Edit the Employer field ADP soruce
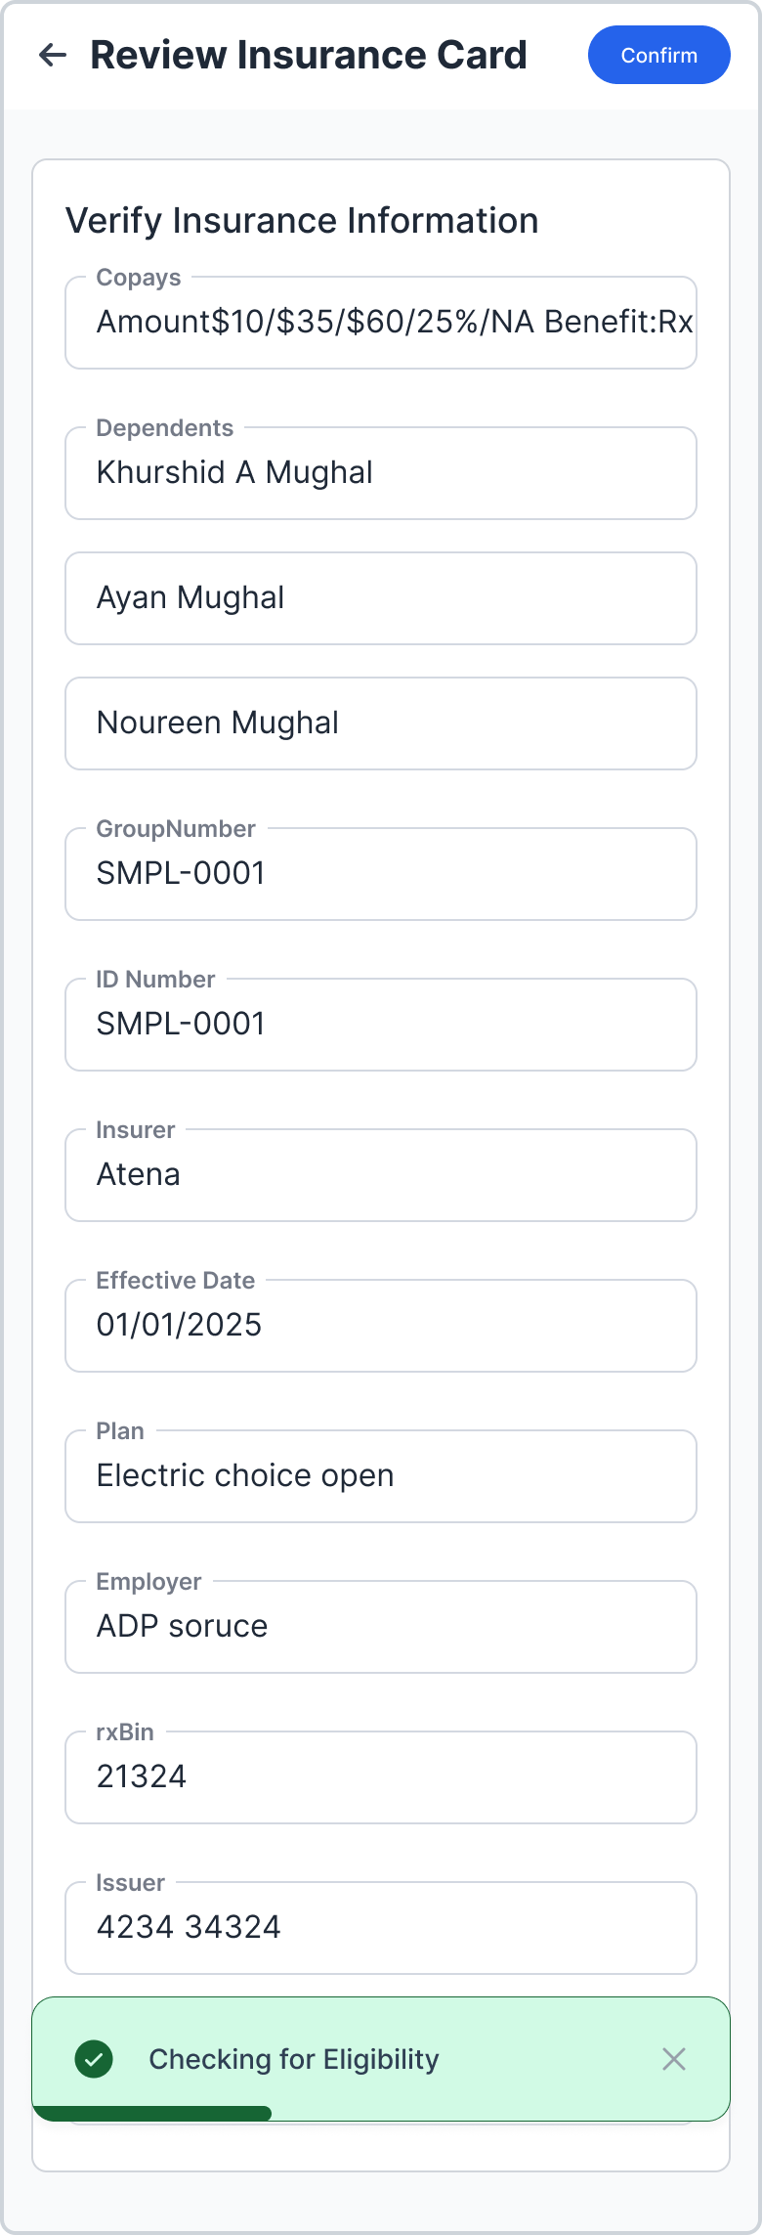 pos(380,1627)
